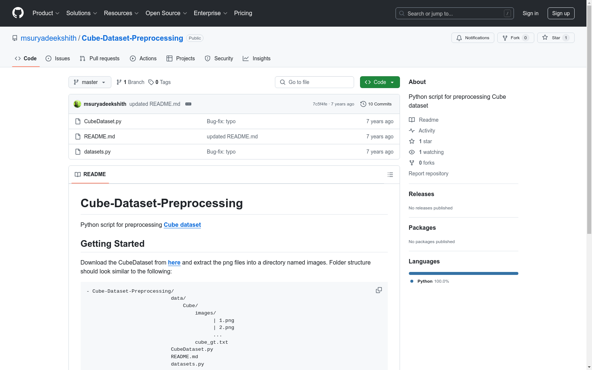Image resolution: width=592 pixels, height=370 pixels.
Task: Open the green Code dropdown
Action: click(380, 82)
